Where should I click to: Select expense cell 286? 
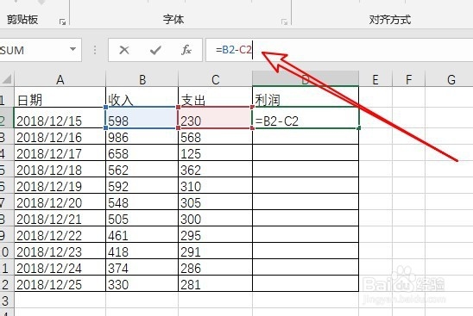point(215,267)
